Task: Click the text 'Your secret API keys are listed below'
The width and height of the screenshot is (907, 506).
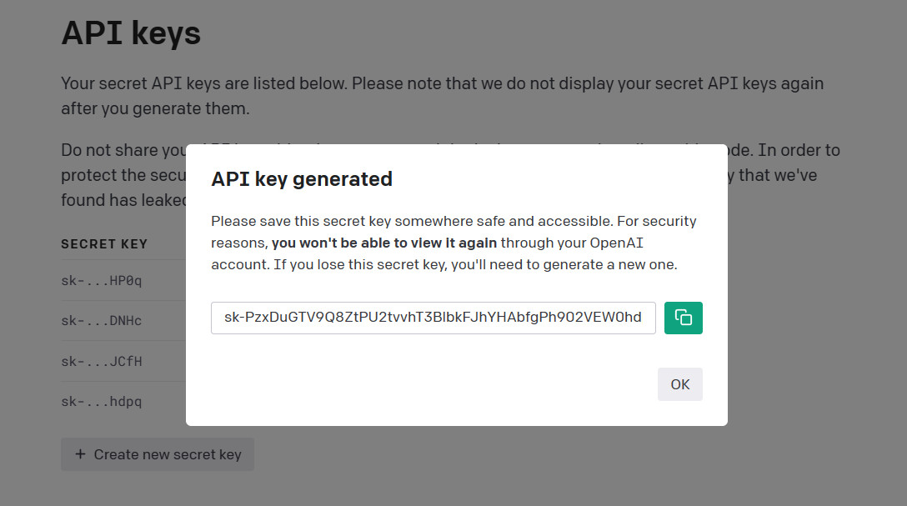Action: 204,83
